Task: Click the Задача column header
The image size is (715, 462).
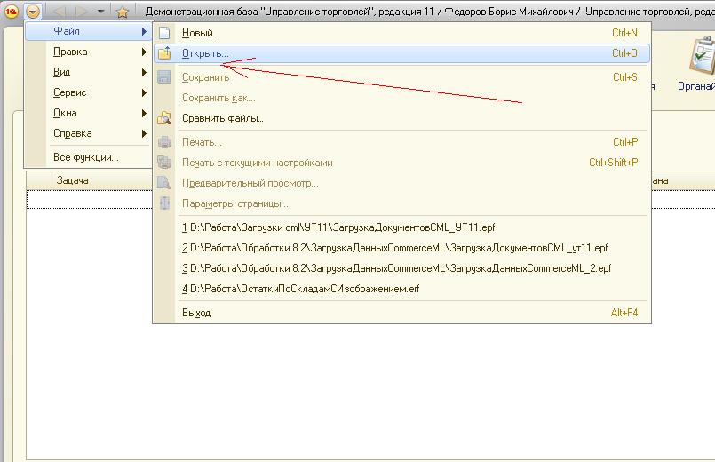Action: click(x=73, y=180)
